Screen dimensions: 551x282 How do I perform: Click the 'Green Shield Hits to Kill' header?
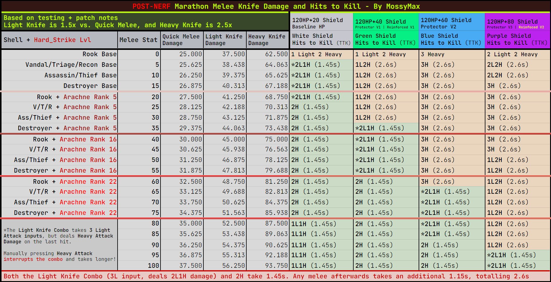[x=386, y=39]
